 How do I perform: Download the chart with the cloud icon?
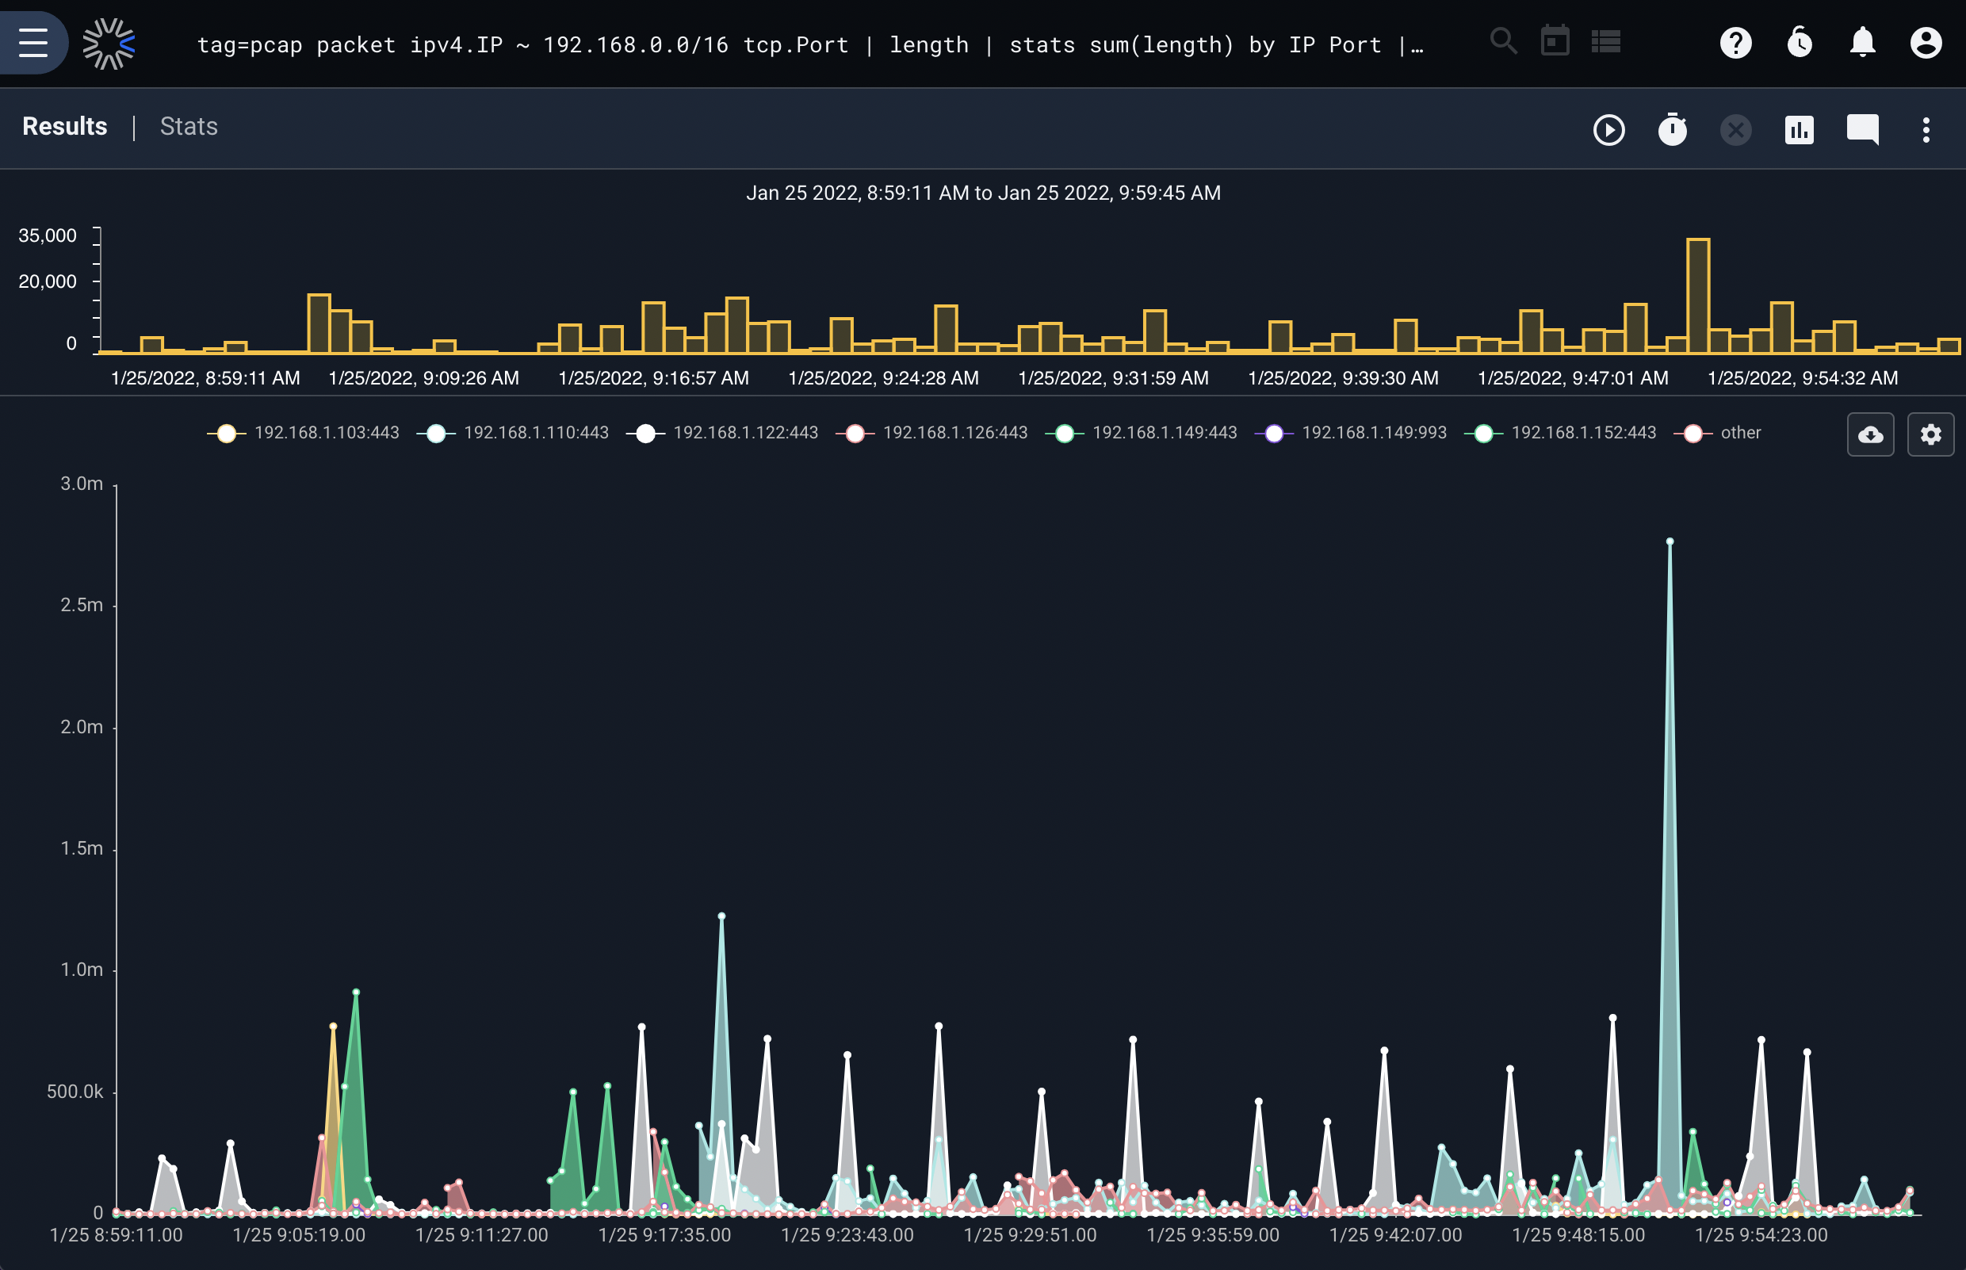[x=1870, y=434]
